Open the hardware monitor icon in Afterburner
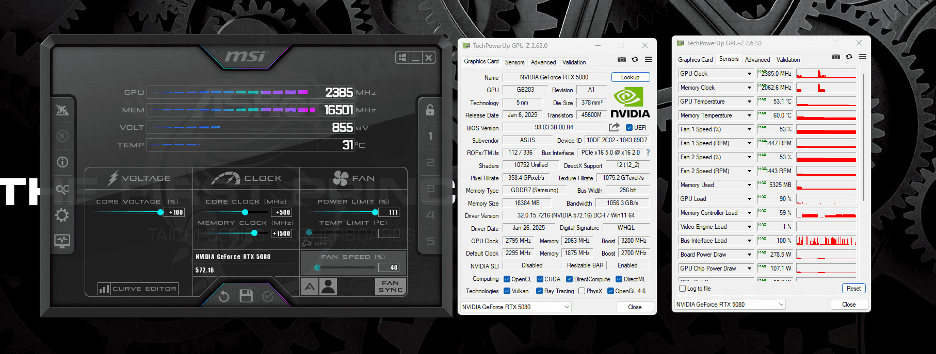 [x=62, y=241]
